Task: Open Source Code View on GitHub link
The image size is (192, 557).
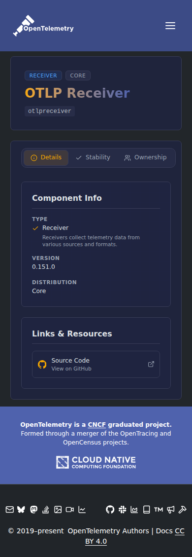Action: [x=96, y=364]
